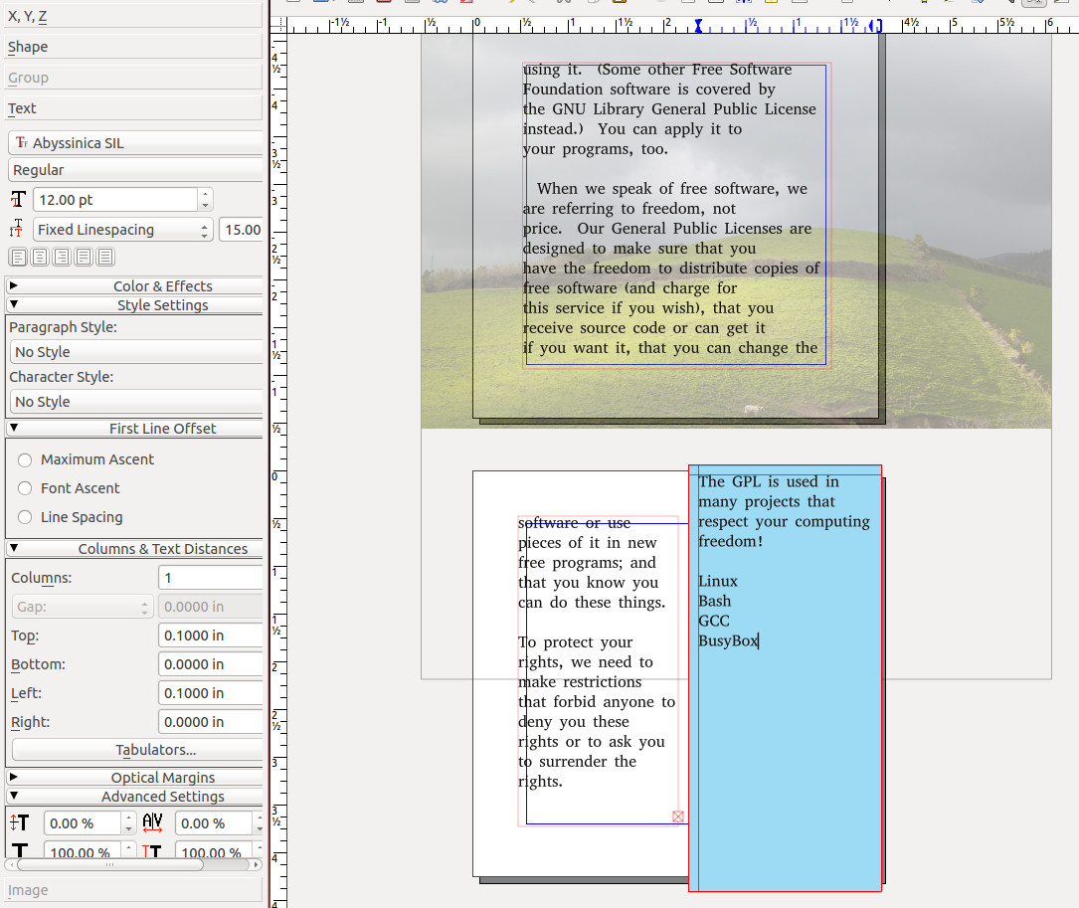Click the overflow marker on the text frame

678,817
